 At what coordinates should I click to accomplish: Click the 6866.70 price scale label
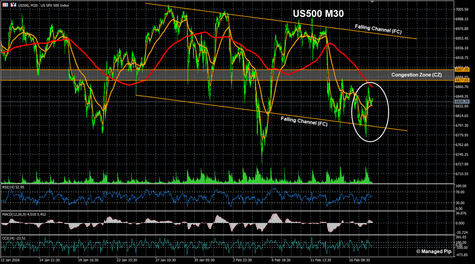point(462,87)
